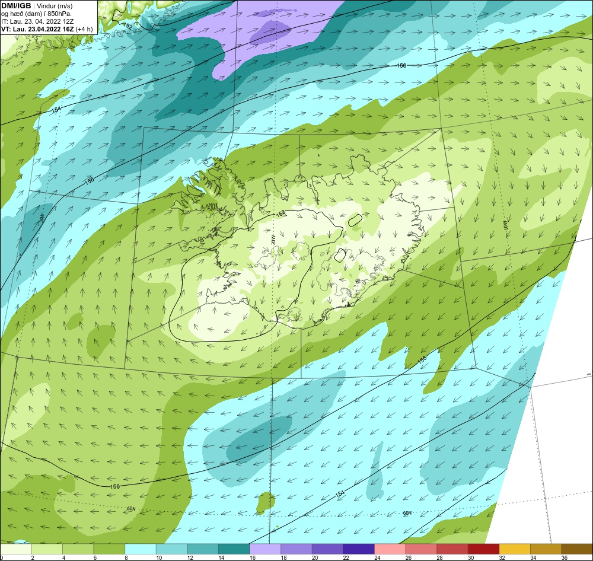Click the legend scale value "14"

point(221,557)
